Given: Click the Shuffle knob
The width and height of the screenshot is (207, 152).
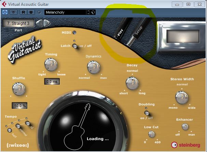Looking at the screenshot, I should coord(18,89).
